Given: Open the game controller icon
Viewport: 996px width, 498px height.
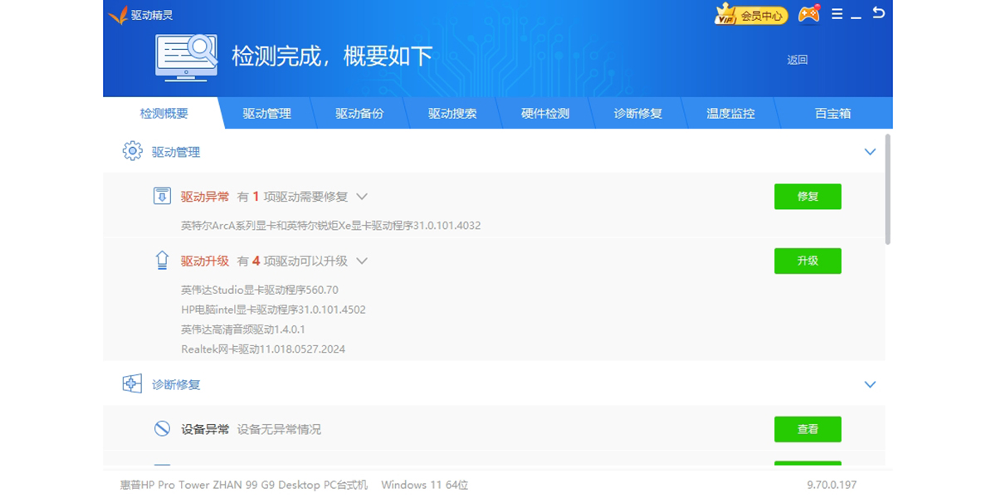Looking at the screenshot, I should point(809,14).
